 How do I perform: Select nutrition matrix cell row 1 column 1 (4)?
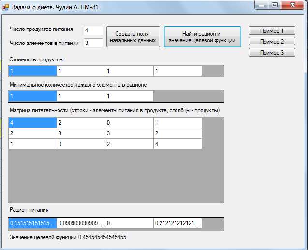(32, 123)
